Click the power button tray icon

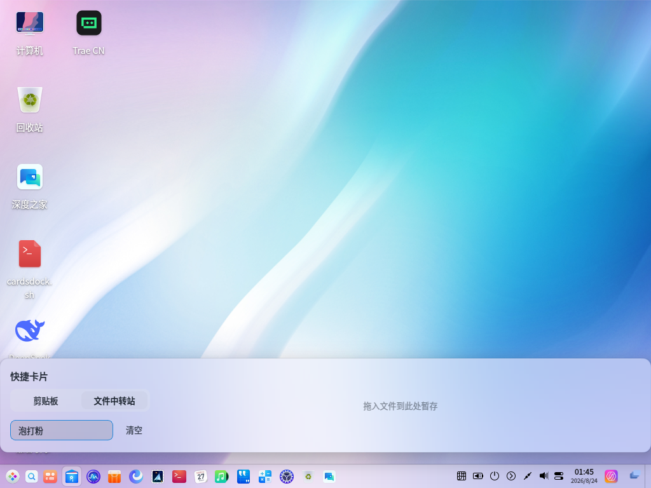pyautogui.click(x=495, y=476)
